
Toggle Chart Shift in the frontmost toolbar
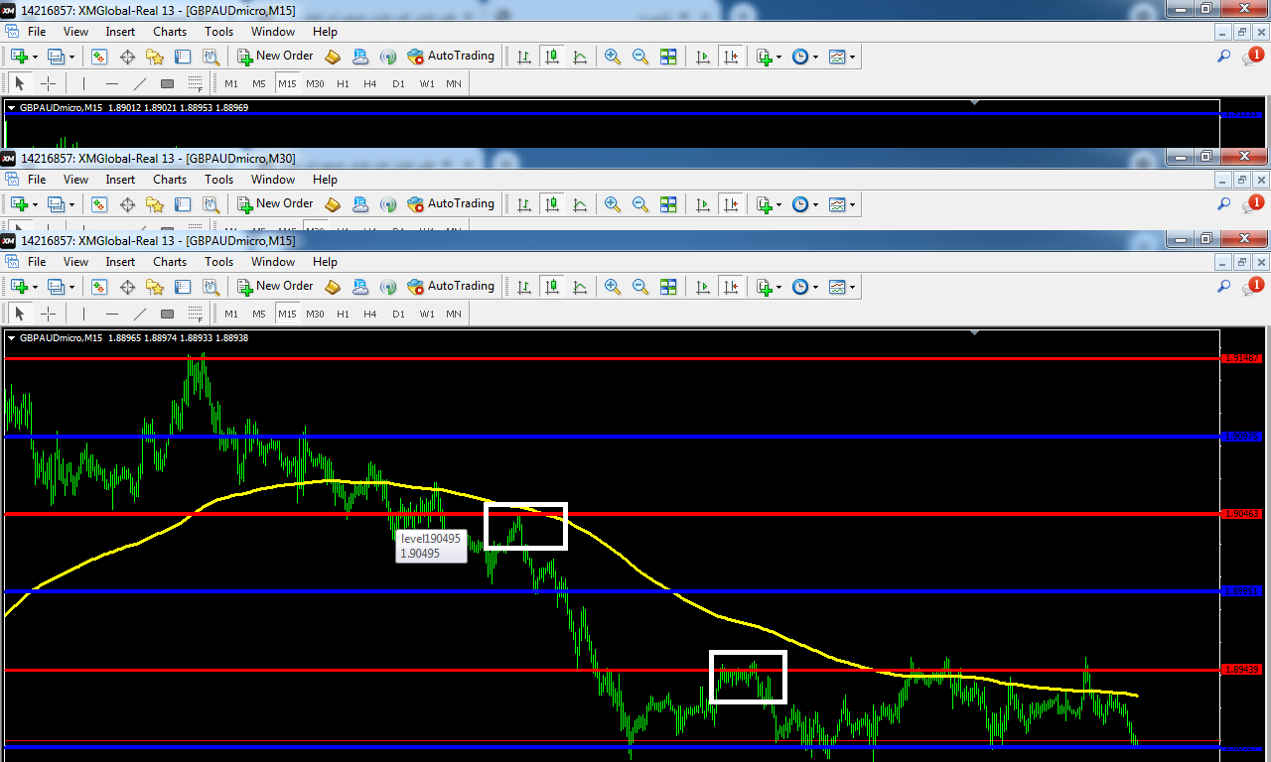tap(731, 286)
